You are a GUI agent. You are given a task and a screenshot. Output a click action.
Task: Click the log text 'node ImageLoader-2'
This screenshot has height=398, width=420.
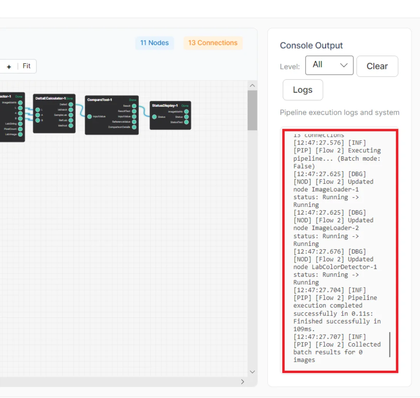point(326,228)
